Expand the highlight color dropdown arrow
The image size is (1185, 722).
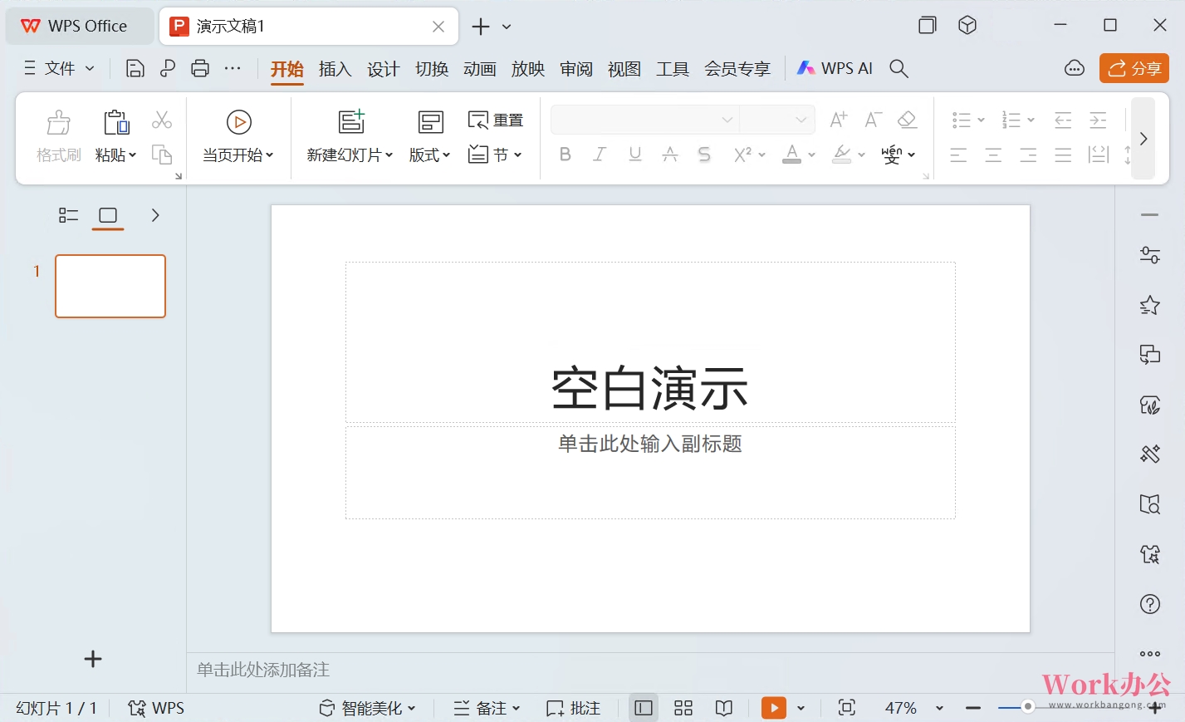(x=861, y=155)
